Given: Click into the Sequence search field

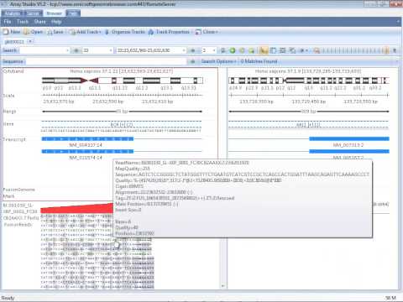Looking at the screenshot, I should click(106, 61).
